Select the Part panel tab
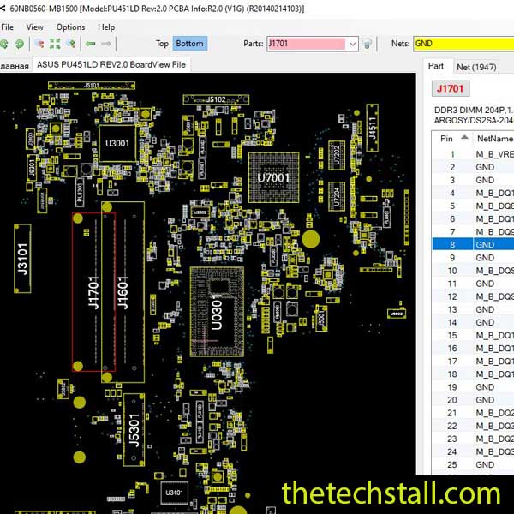 (436, 66)
